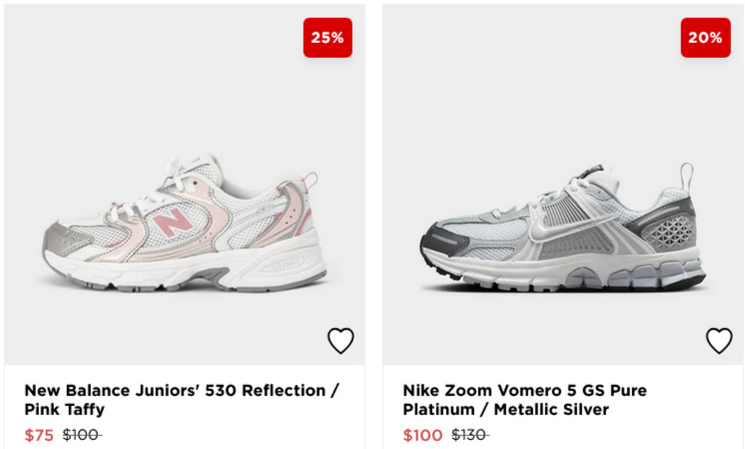The image size is (745, 449).
Task: Click the red $100 Nike sale price
Action: click(x=422, y=435)
